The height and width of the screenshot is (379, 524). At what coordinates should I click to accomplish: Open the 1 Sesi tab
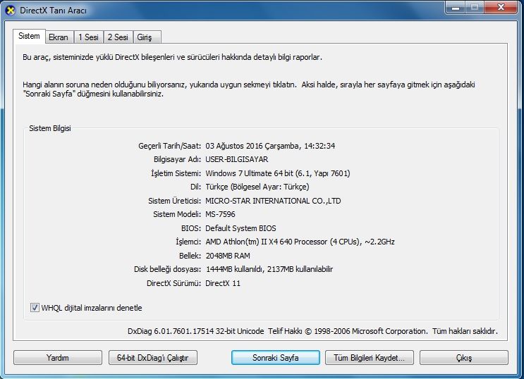pyautogui.click(x=89, y=37)
